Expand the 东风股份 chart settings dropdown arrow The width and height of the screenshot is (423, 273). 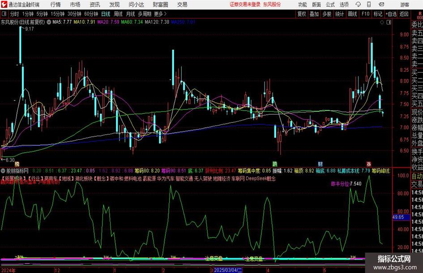point(49,22)
